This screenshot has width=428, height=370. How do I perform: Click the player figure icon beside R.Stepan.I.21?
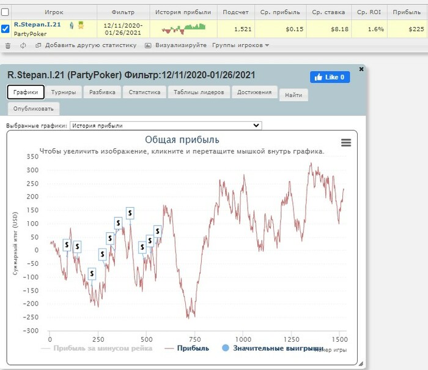point(72,26)
